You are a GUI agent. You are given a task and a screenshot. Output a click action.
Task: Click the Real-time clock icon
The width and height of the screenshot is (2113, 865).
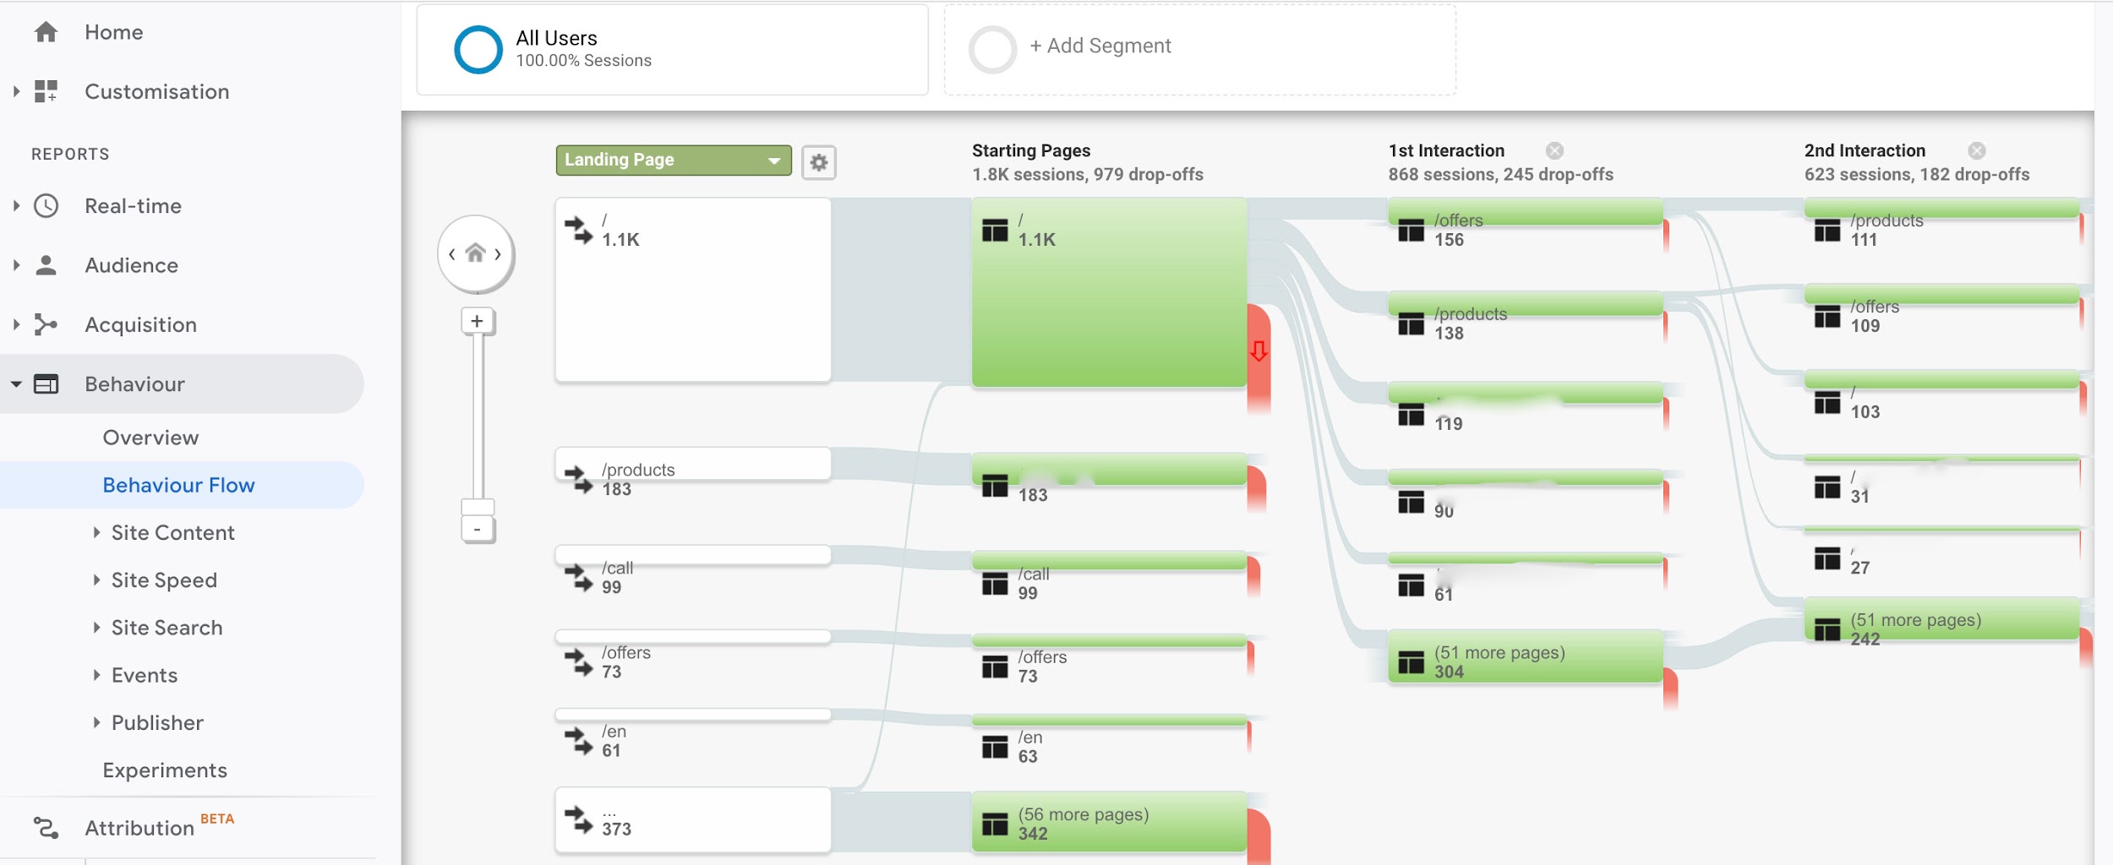coord(46,206)
